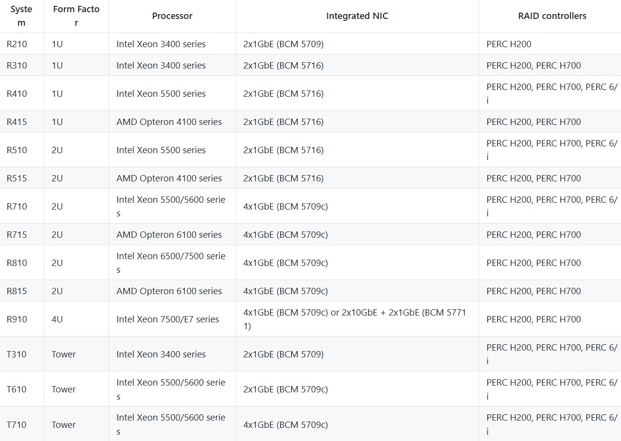
Task: Select the Integrated NIC column header
Action: (x=357, y=16)
